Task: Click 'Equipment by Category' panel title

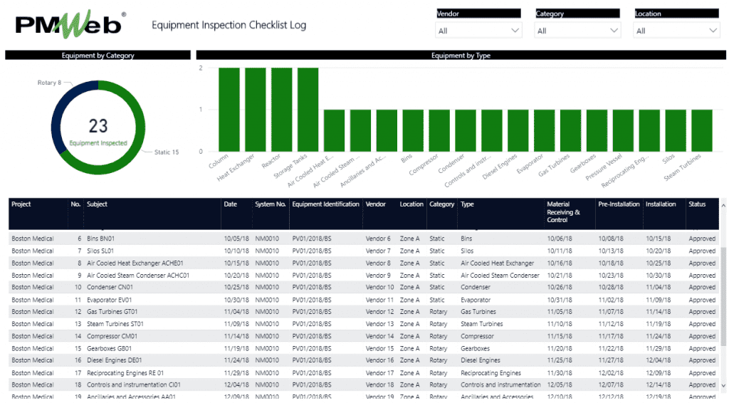Action: [x=98, y=56]
